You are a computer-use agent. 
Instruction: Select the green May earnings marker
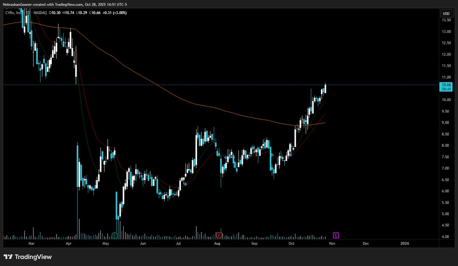tap(115, 236)
